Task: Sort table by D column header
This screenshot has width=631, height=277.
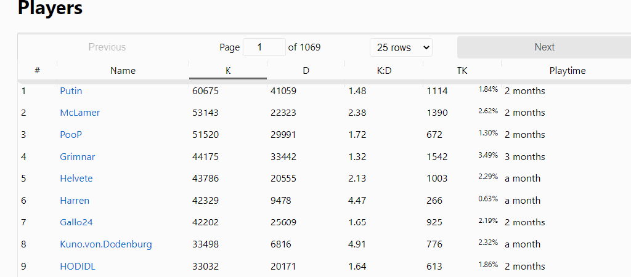Action: click(306, 71)
